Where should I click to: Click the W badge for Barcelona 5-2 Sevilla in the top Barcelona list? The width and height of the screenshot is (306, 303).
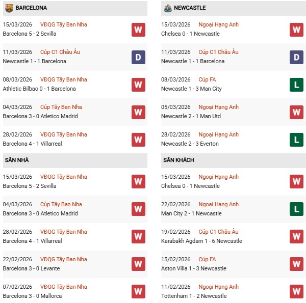pyautogui.click(x=138, y=30)
